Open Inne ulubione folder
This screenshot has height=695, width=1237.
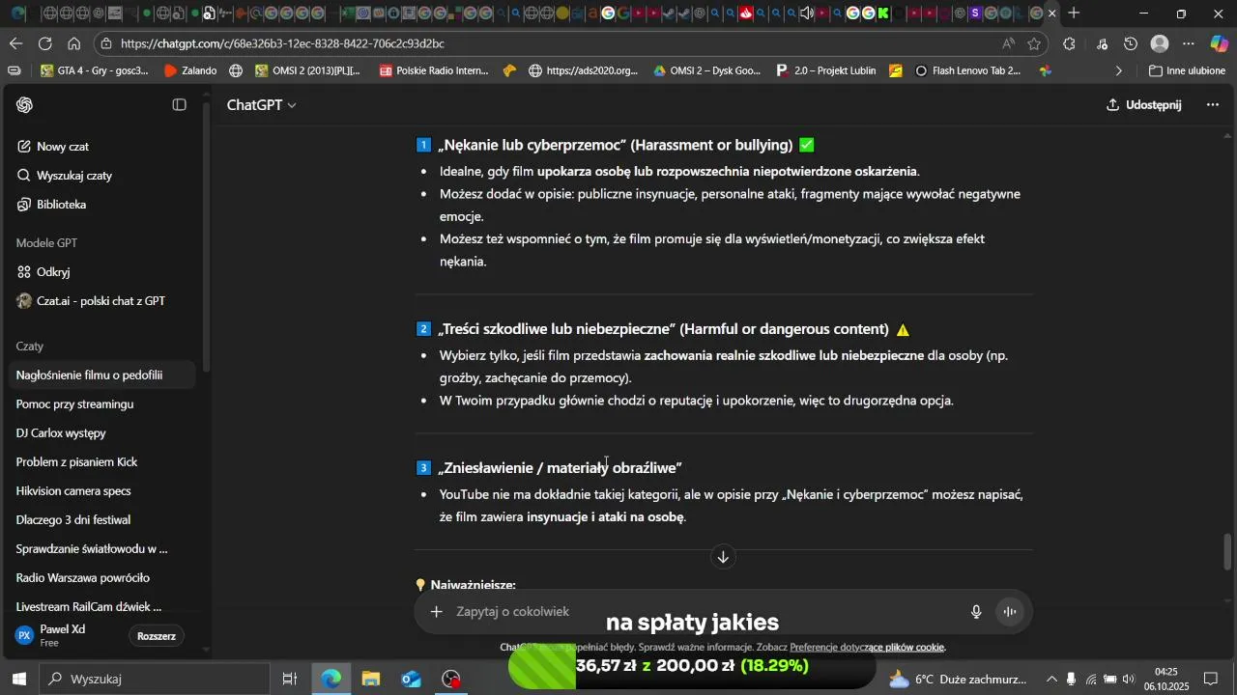point(1187,70)
